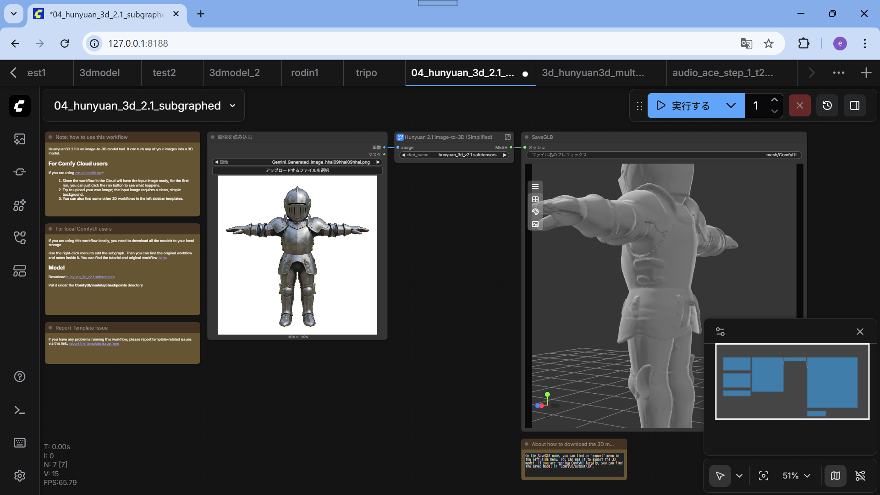Viewport: 880px width, 495px height.
Task: Expand the run button options dropdown
Action: coord(731,106)
